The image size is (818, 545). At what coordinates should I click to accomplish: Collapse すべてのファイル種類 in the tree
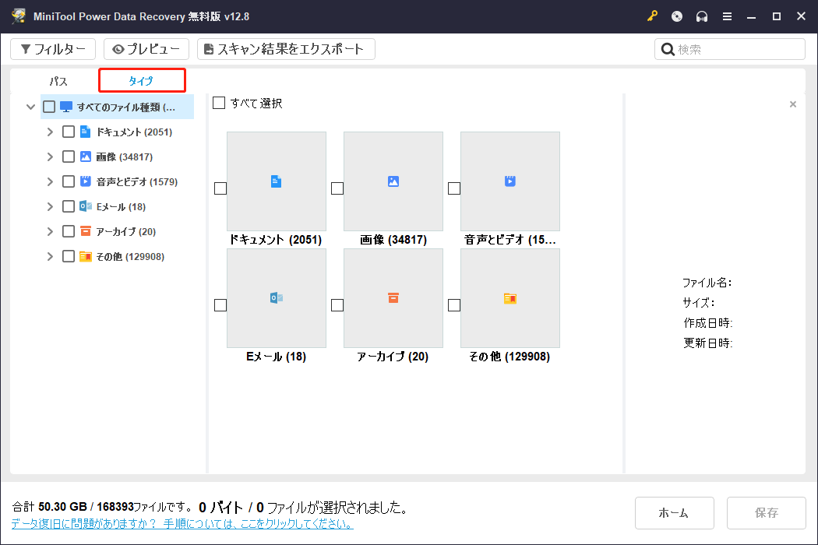point(30,106)
